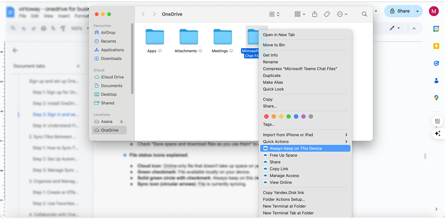Select AirDrop in Finder sidebar

[109, 33]
